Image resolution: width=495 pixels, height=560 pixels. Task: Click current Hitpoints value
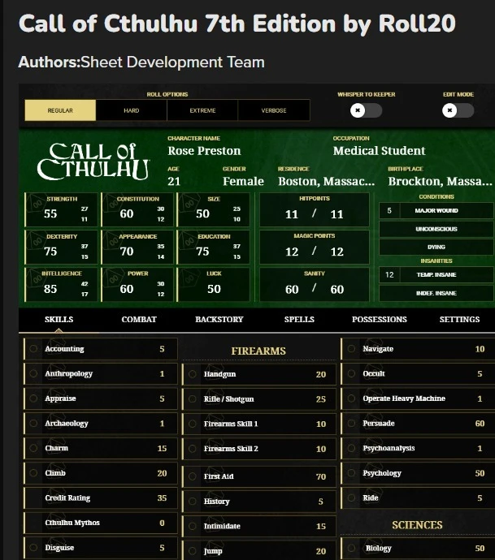pyautogui.click(x=292, y=214)
